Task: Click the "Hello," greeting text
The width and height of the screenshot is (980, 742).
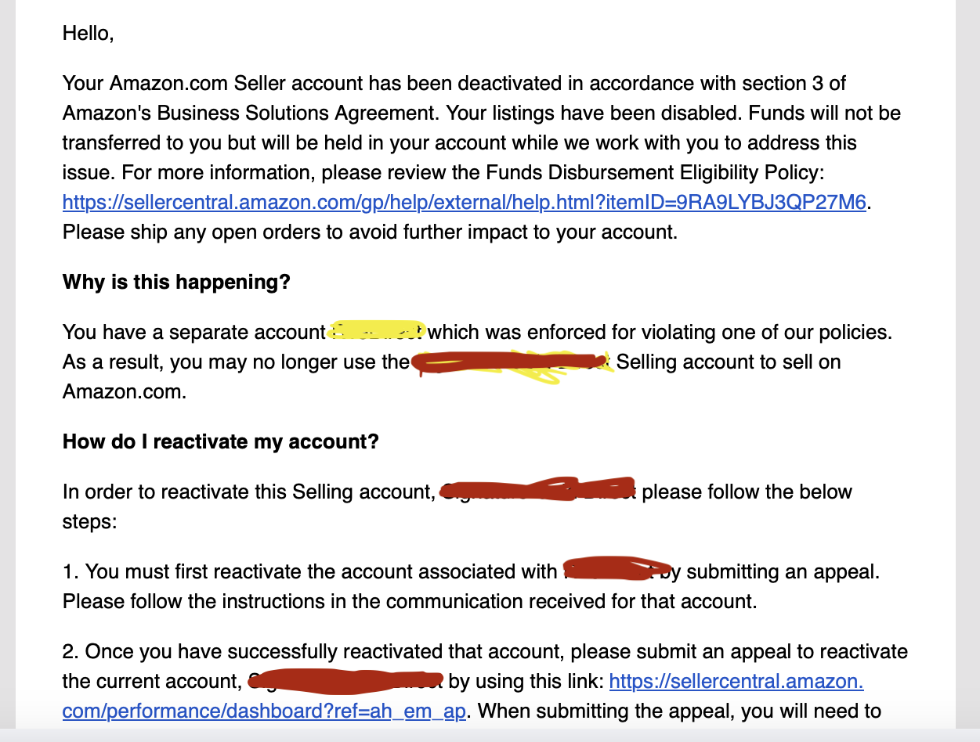Action: [x=89, y=34]
